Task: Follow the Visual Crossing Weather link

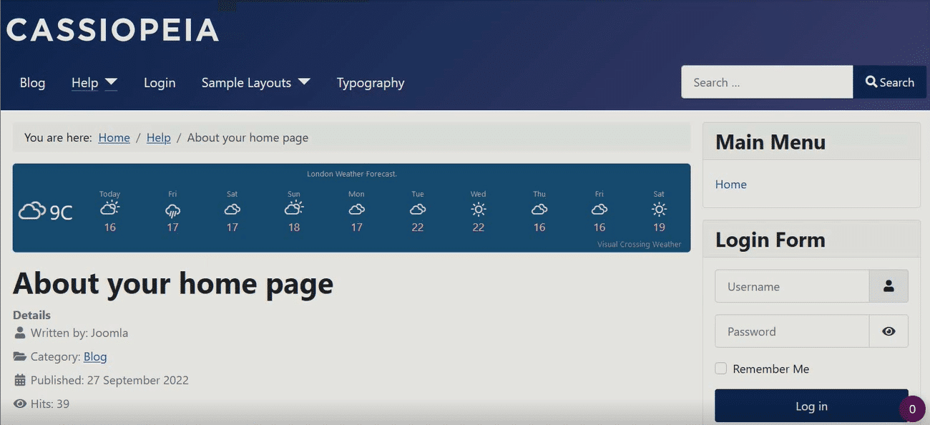Action: pyautogui.click(x=639, y=243)
